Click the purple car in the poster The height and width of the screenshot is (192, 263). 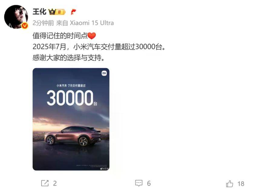click(x=73, y=136)
